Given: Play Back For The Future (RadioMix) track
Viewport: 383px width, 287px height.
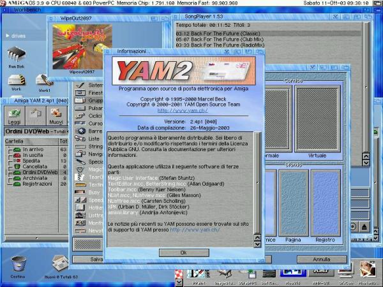Looking at the screenshot, I should pos(268,45).
